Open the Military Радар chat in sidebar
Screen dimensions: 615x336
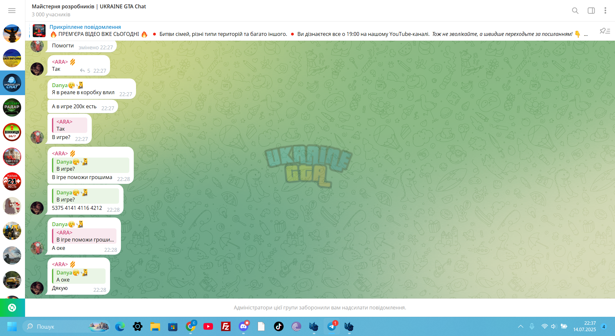(x=12, y=108)
